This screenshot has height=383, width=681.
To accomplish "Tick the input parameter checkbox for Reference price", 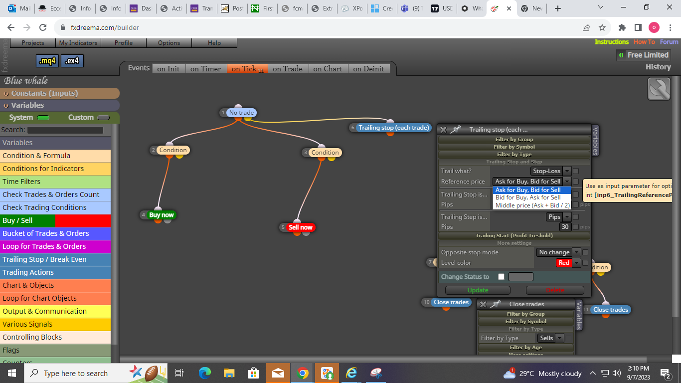I will [576, 182].
